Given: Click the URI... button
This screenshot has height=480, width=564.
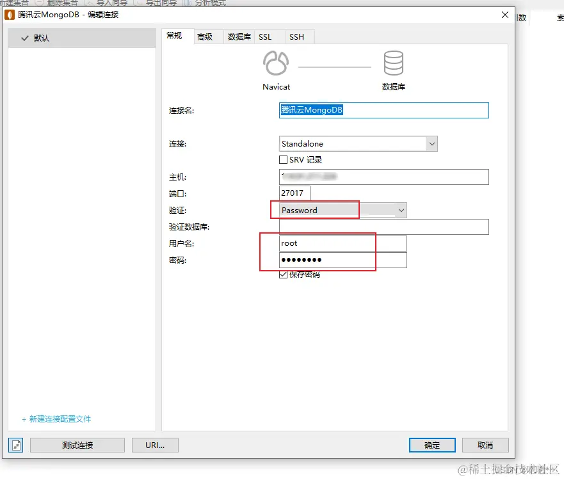Looking at the screenshot, I should click(x=155, y=445).
